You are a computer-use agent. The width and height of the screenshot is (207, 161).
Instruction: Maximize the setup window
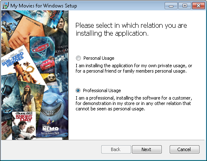tap(185, 6)
